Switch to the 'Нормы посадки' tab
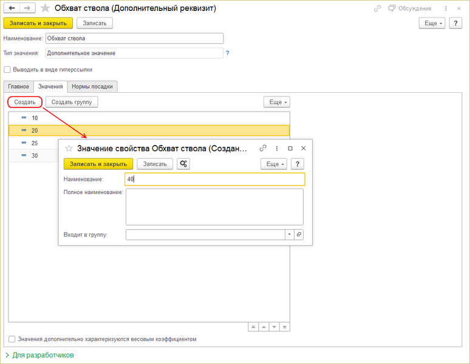 point(92,87)
